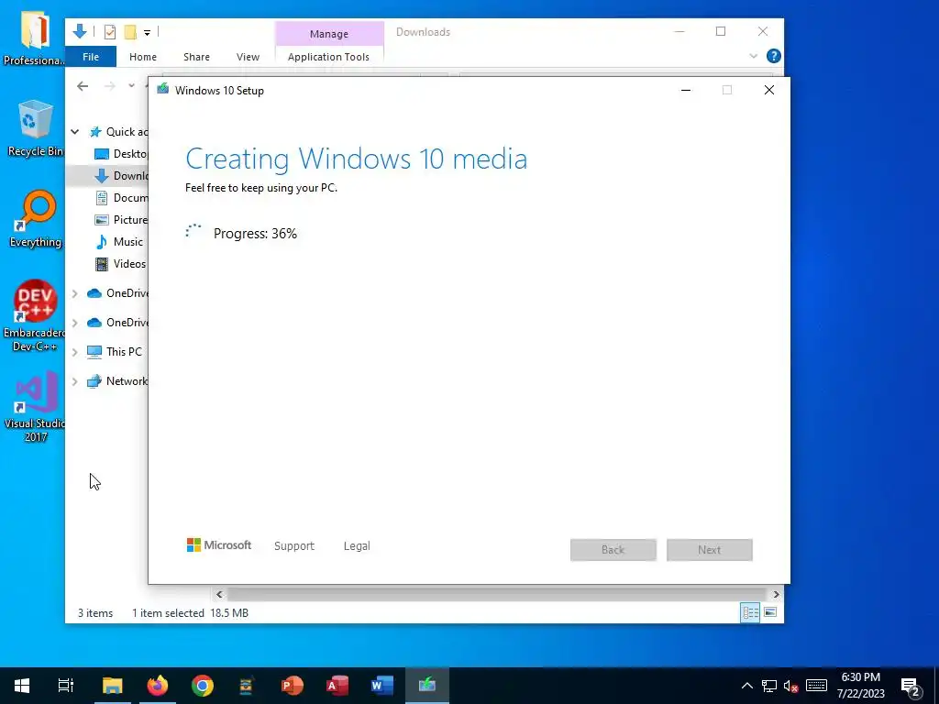Open Customize Quick Access Toolbar dropdown arrow
The image size is (939, 704).
click(147, 32)
